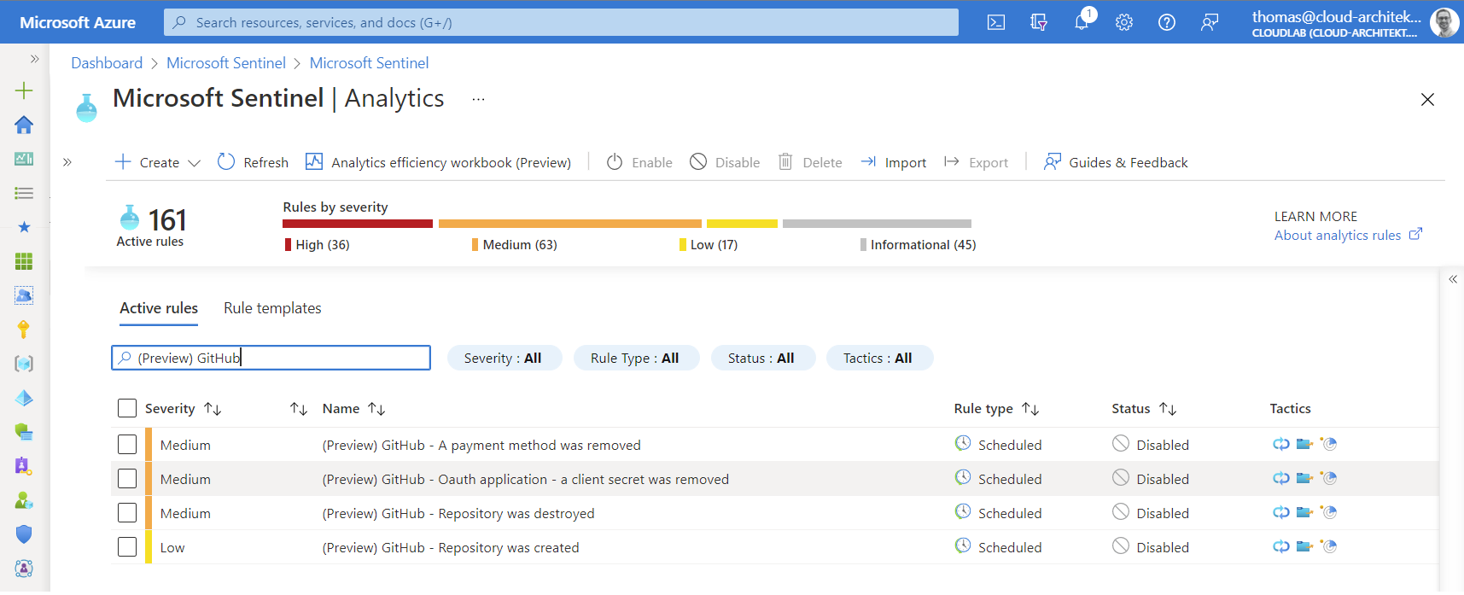Expand the left portal sidebar

coord(34,59)
